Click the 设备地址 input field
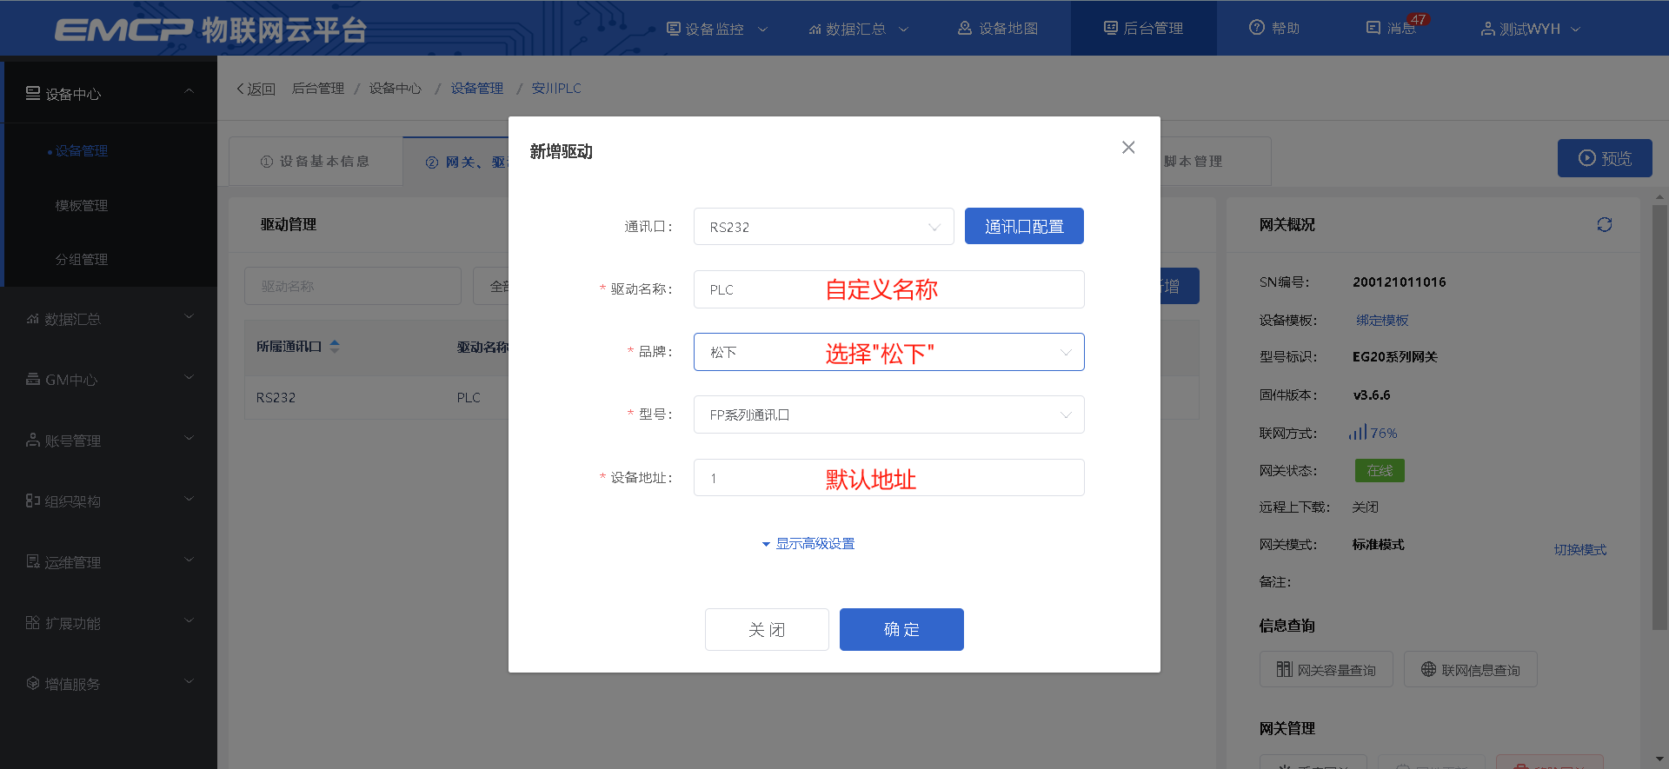This screenshot has width=1669, height=769. (888, 478)
